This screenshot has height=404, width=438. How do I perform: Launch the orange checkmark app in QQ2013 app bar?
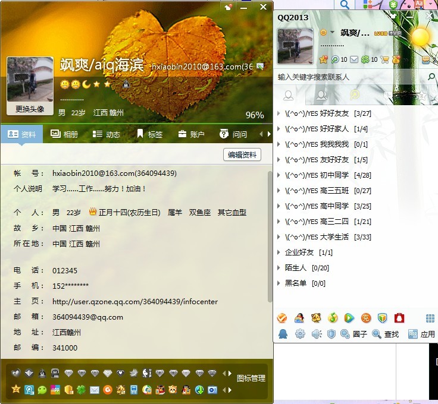click(x=282, y=318)
